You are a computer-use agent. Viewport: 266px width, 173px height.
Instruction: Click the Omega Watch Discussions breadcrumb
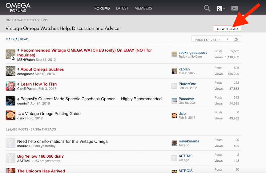click(x=26, y=20)
